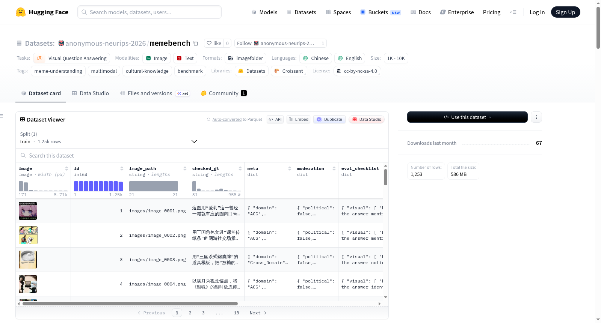Viewport: 601px width, 323px height.
Task: Expand the extra navigation menu icon
Action: [x=513, y=12]
